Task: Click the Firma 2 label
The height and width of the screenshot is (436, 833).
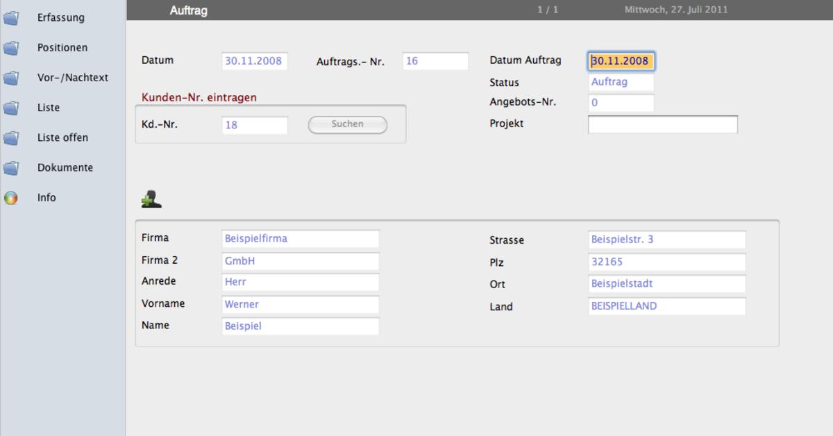Action: tap(160, 260)
